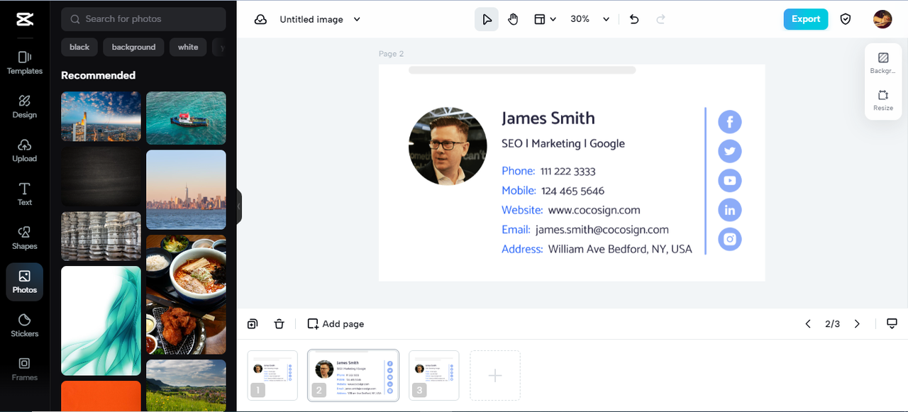This screenshot has height=412, width=908.
Task: Select the green countryside landscape photo
Action: (186, 385)
